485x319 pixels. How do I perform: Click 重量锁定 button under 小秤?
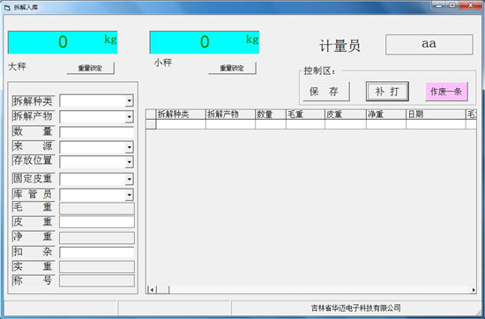click(232, 69)
